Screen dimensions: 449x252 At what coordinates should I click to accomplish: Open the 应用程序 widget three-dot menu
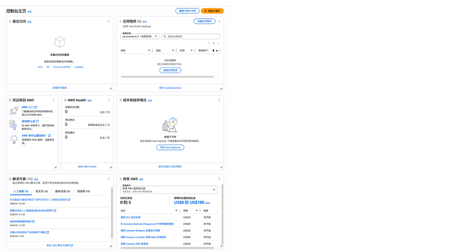[219, 21]
